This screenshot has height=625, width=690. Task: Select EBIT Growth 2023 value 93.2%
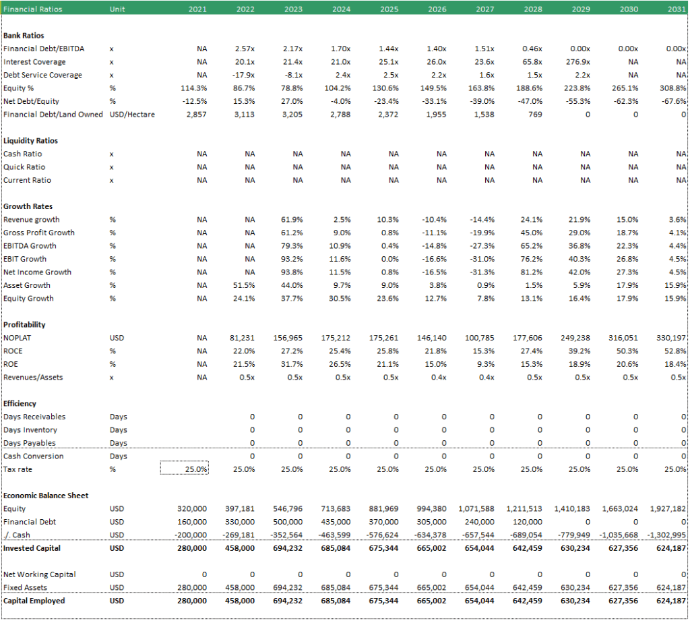[x=292, y=260]
